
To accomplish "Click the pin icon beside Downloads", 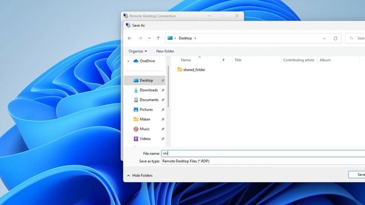I will pos(163,90).
